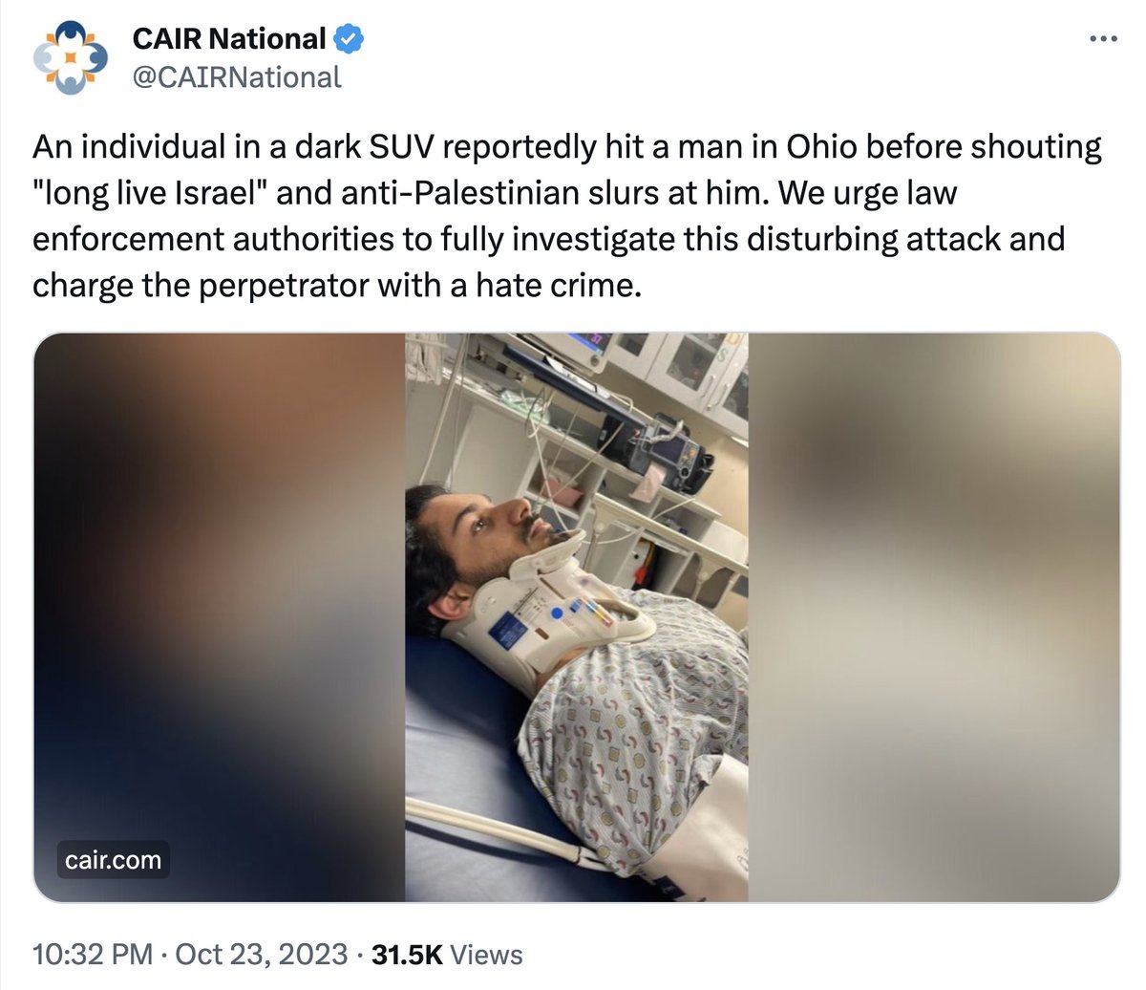Open the Oct 23, 2023 date link

coord(262,955)
